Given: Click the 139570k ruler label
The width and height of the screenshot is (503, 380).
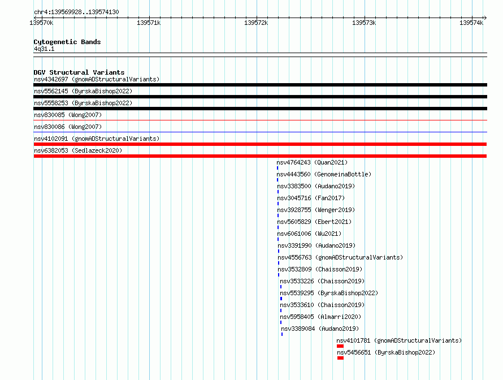Looking at the screenshot, I should coord(41,23).
